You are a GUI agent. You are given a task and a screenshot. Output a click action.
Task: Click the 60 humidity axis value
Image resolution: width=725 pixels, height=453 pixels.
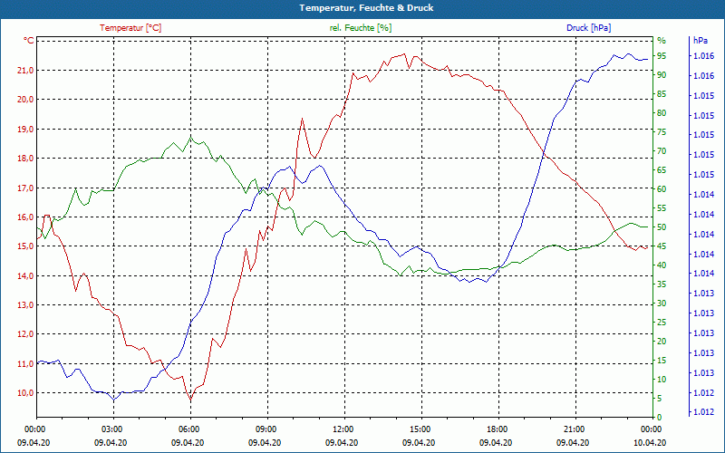click(662, 189)
